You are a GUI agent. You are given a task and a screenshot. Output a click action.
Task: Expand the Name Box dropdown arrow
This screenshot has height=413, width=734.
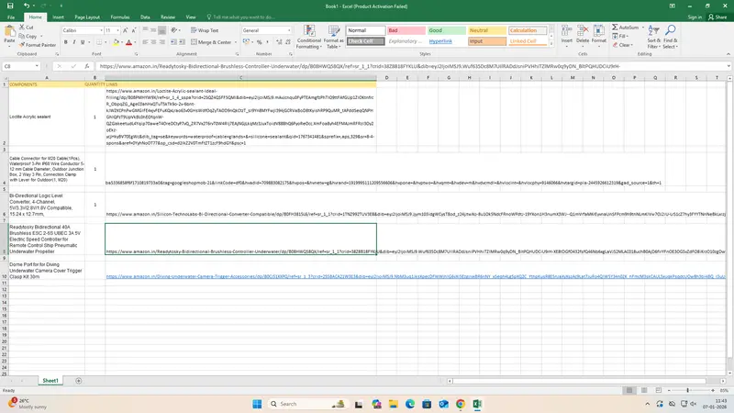tap(37, 66)
